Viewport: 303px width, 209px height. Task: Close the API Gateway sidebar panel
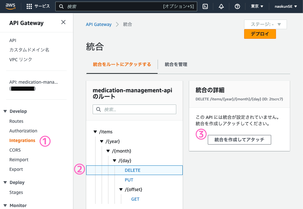(63, 22)
